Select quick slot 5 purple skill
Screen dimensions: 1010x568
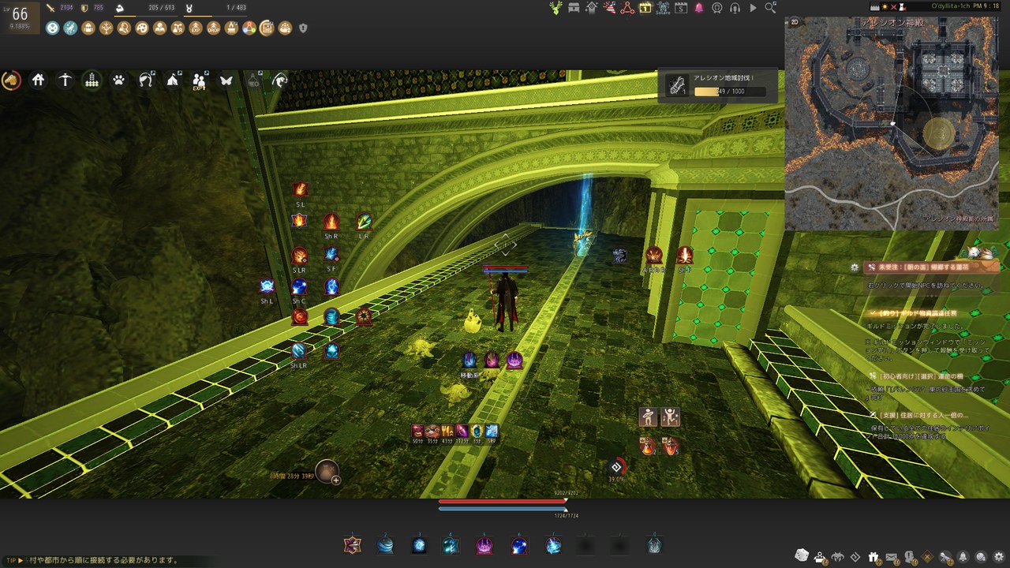(484, 544)
